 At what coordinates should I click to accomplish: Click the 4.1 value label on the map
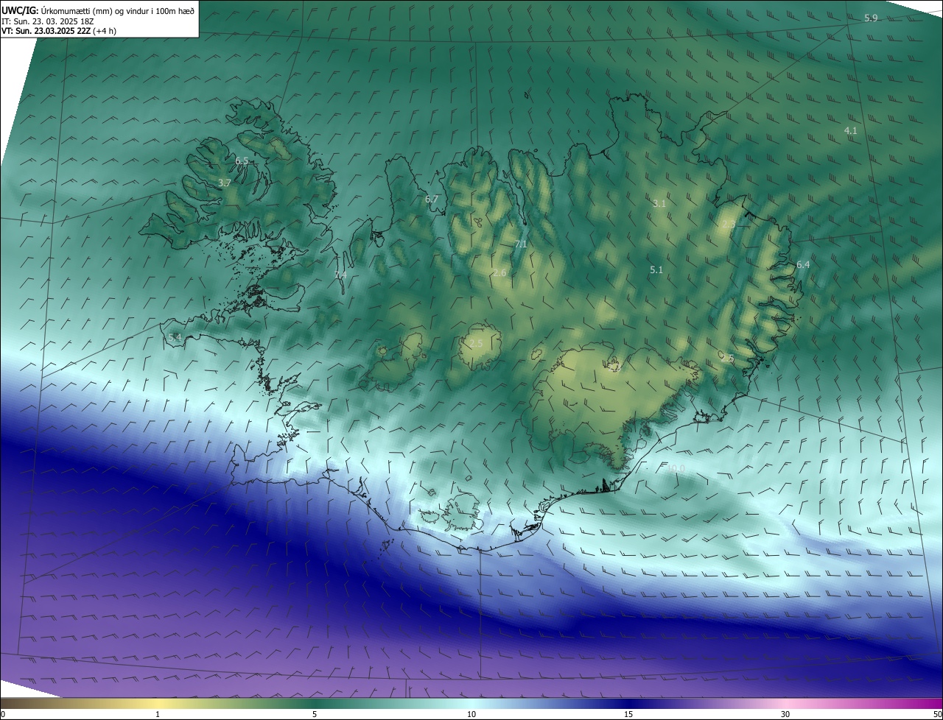pos(850,130)
